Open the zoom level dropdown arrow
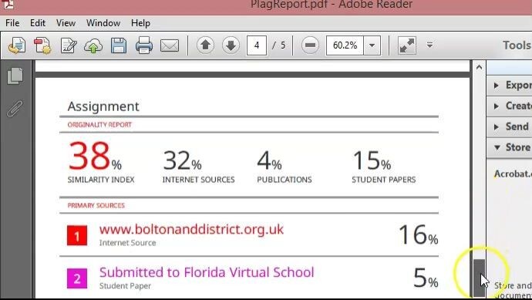 pyautogui.click(x=372, y=46)
